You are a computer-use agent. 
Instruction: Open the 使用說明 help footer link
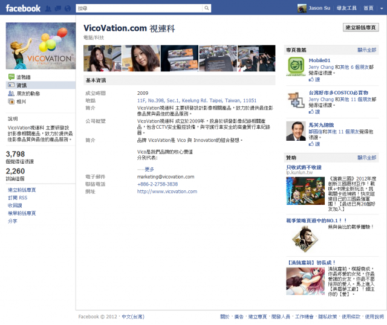(x=374, y=317)
